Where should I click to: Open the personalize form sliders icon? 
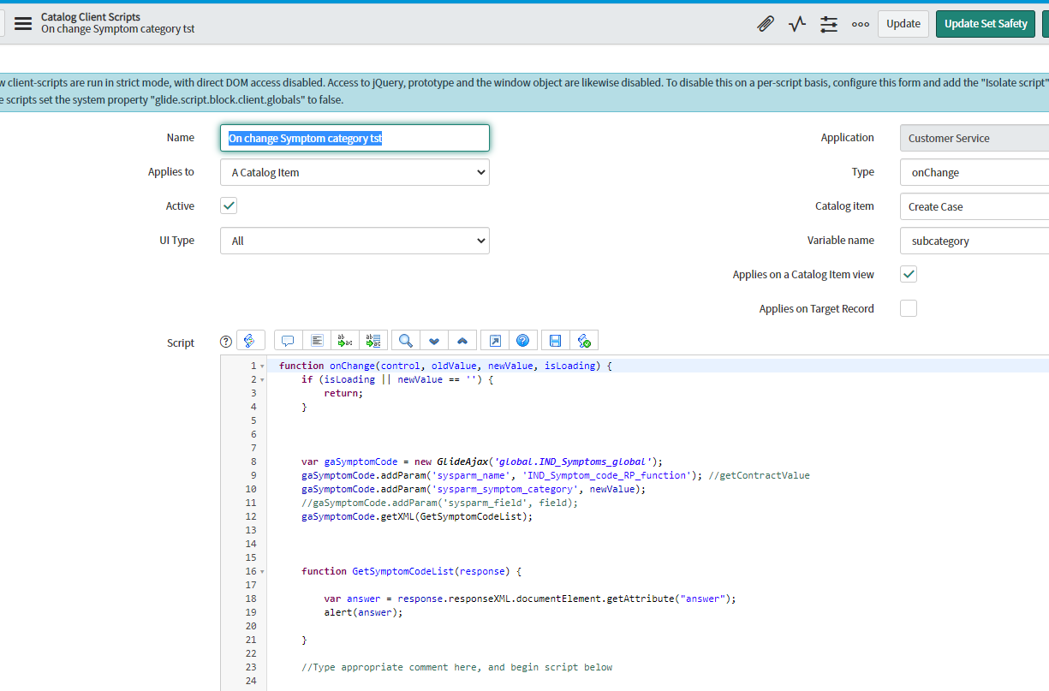[829, 24]
